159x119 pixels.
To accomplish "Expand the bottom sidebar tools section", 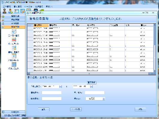I will point(13,112).
